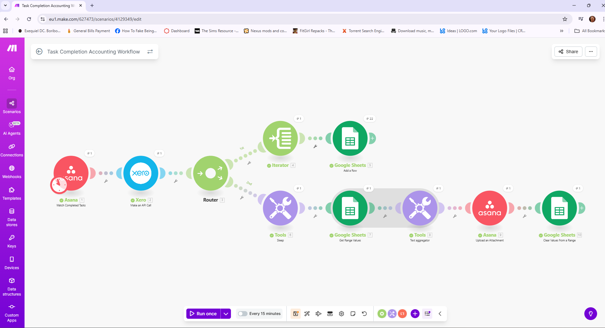Click the scenario inputs icon in toolbar
Image resolution: width=605 pixels, height=328 pixels.
click(330, 314)
